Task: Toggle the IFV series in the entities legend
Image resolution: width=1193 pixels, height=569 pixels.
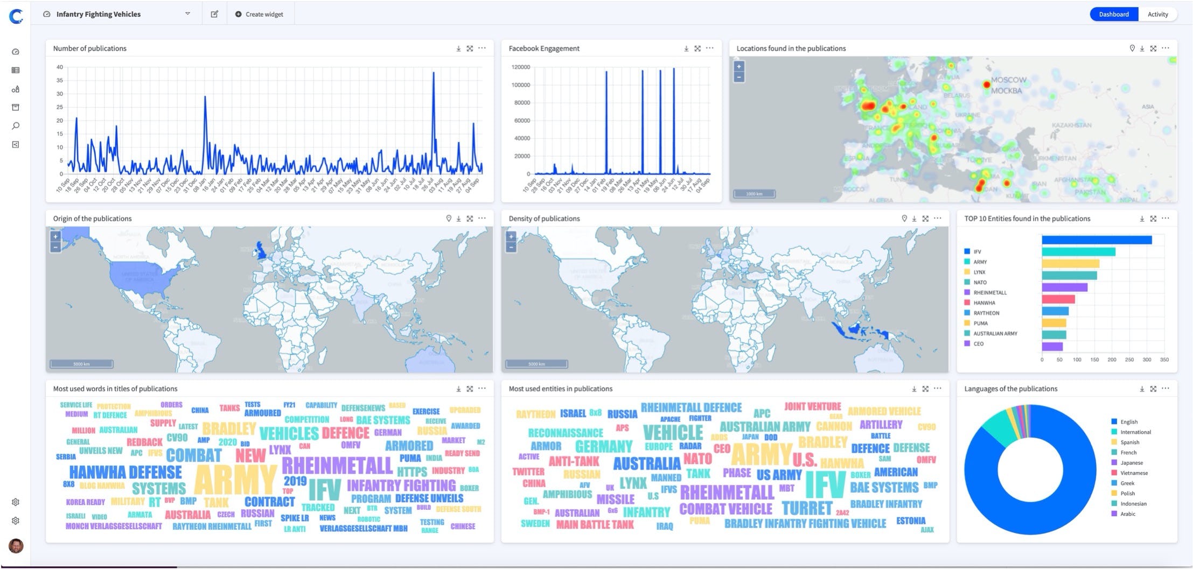Action: pos(973,251)
